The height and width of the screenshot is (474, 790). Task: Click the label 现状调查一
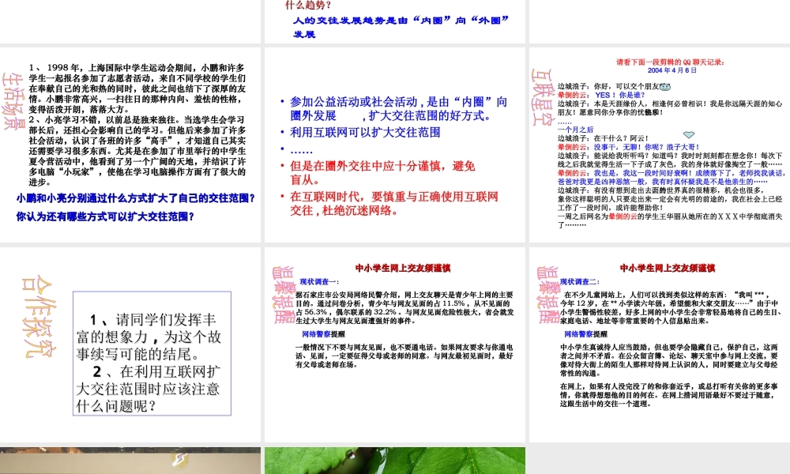click(319, 281)
